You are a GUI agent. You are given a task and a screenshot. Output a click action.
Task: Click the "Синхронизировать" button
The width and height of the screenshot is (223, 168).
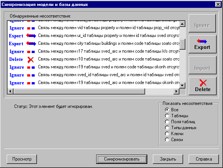click(x=122, y=159)
